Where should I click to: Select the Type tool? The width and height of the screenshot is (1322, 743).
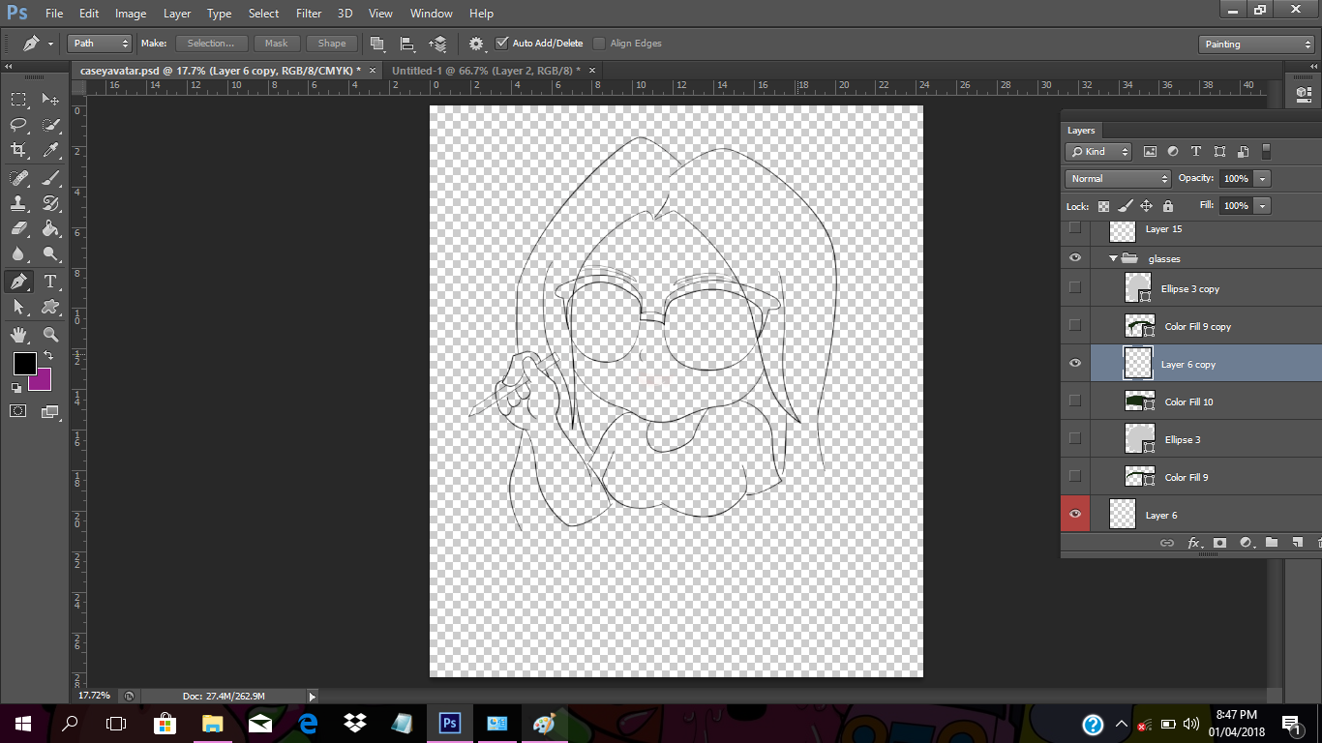point(50,282)
